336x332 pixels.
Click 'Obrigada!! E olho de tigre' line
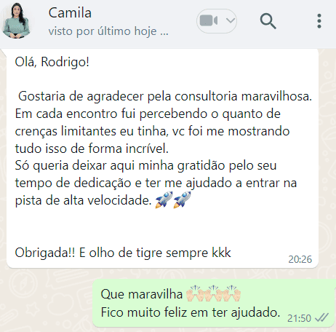coord(123,253)
